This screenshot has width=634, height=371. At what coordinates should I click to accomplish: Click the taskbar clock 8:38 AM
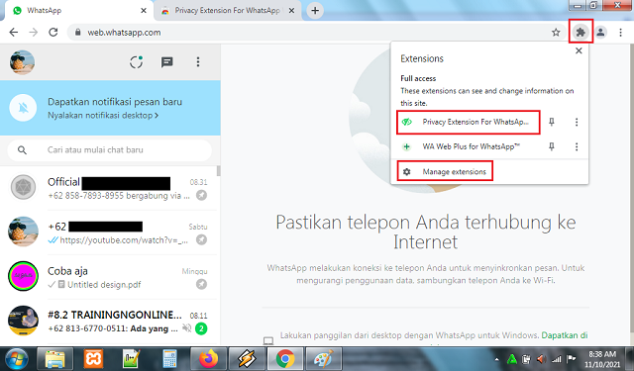point(602,359)
